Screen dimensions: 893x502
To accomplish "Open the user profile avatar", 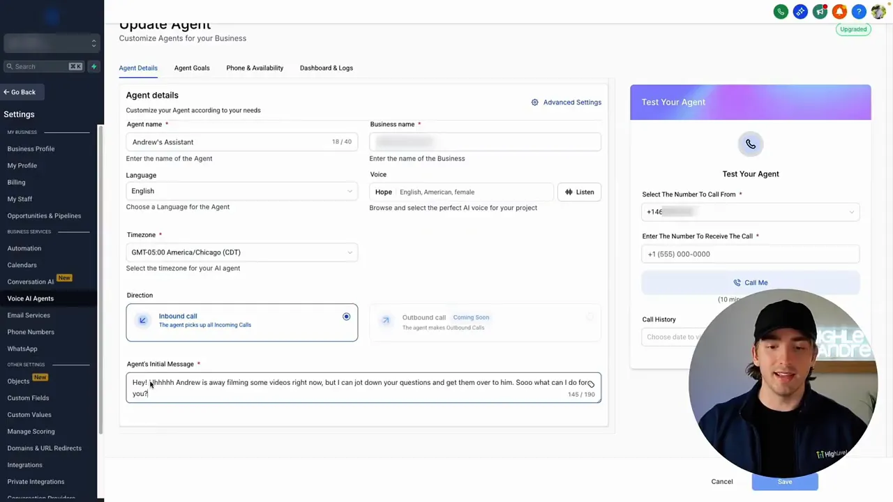I will (x=878, y=12).
